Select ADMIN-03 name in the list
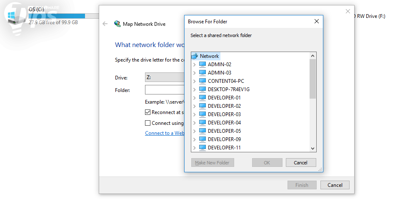Image resolution: width=395 pixels, height=201 pixels. tap(220, 73)
